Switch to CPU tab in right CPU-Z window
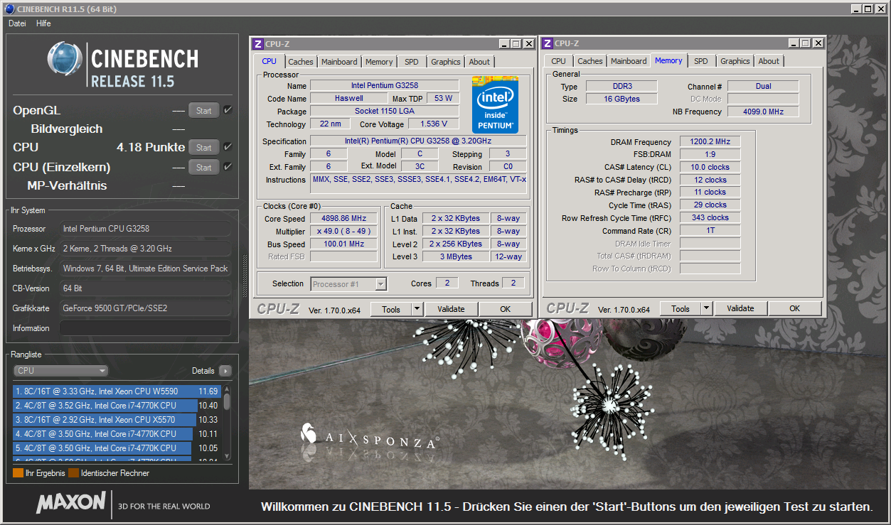The width and height of the screenshot is (891, 525). (x=559, y=61)
